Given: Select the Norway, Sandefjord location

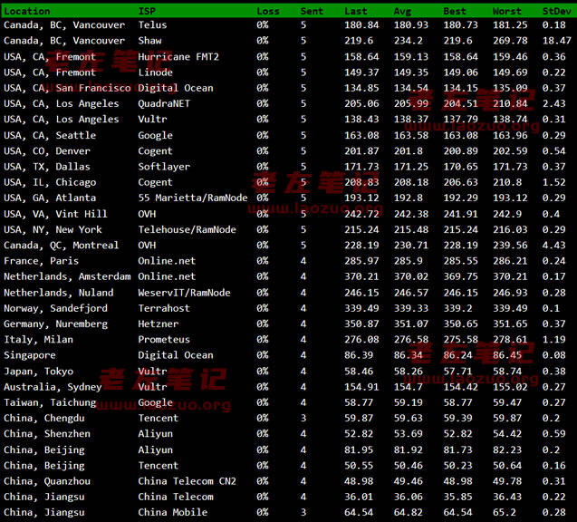Looking at the screenshot, I should pos(55,308).
